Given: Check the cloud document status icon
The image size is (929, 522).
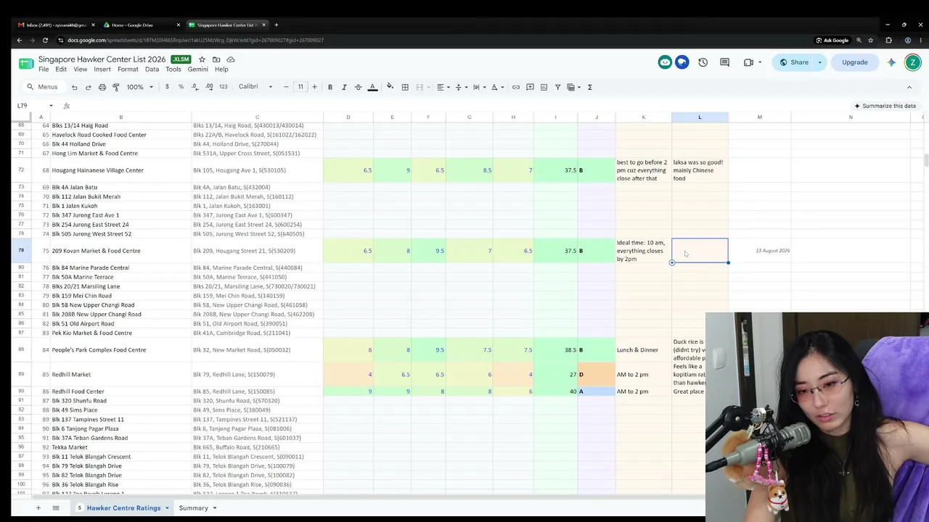Looking at the screenshot, I should [231, 59].
